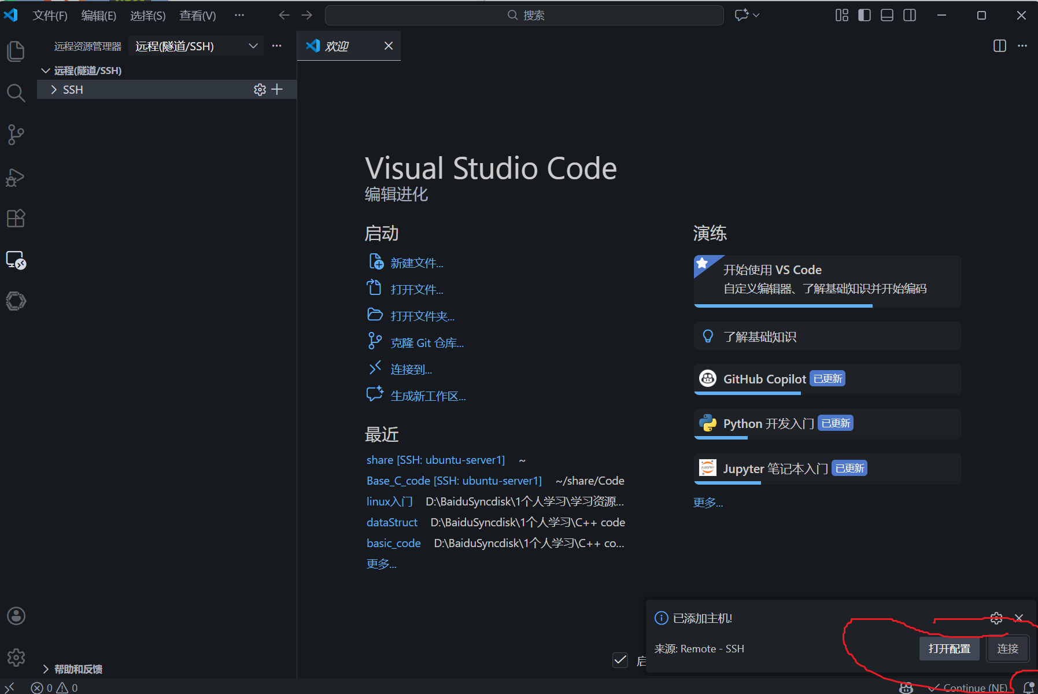1038x694 pixels.
Task: Open recent Base_C_code SSH folder
Action: pos(454,481)
